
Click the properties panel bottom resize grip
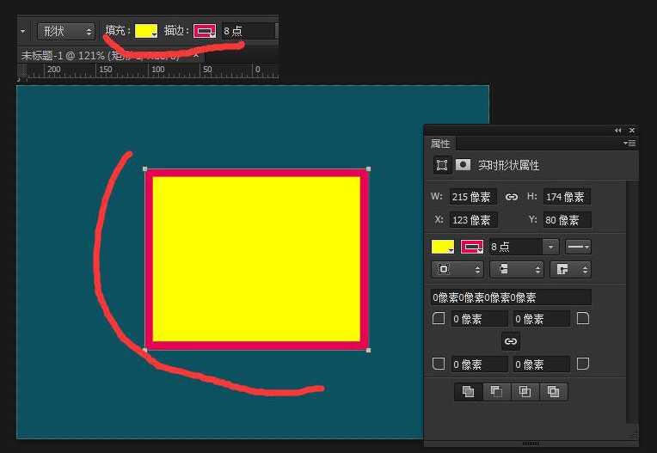[x=531, y=444]
